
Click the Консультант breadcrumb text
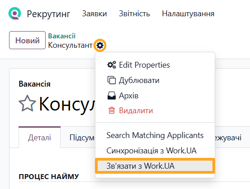click(70, 45)
